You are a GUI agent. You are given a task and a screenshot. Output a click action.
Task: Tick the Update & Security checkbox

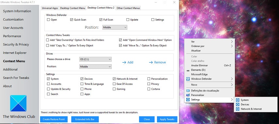click(48, 89)
